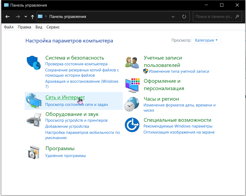246x196 pixels.
Task: Open Appearance and Personalization monitor icon
Action: tap(132, 85)
